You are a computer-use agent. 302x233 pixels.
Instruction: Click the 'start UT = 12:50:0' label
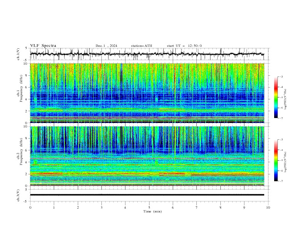[x=184, y=46]
